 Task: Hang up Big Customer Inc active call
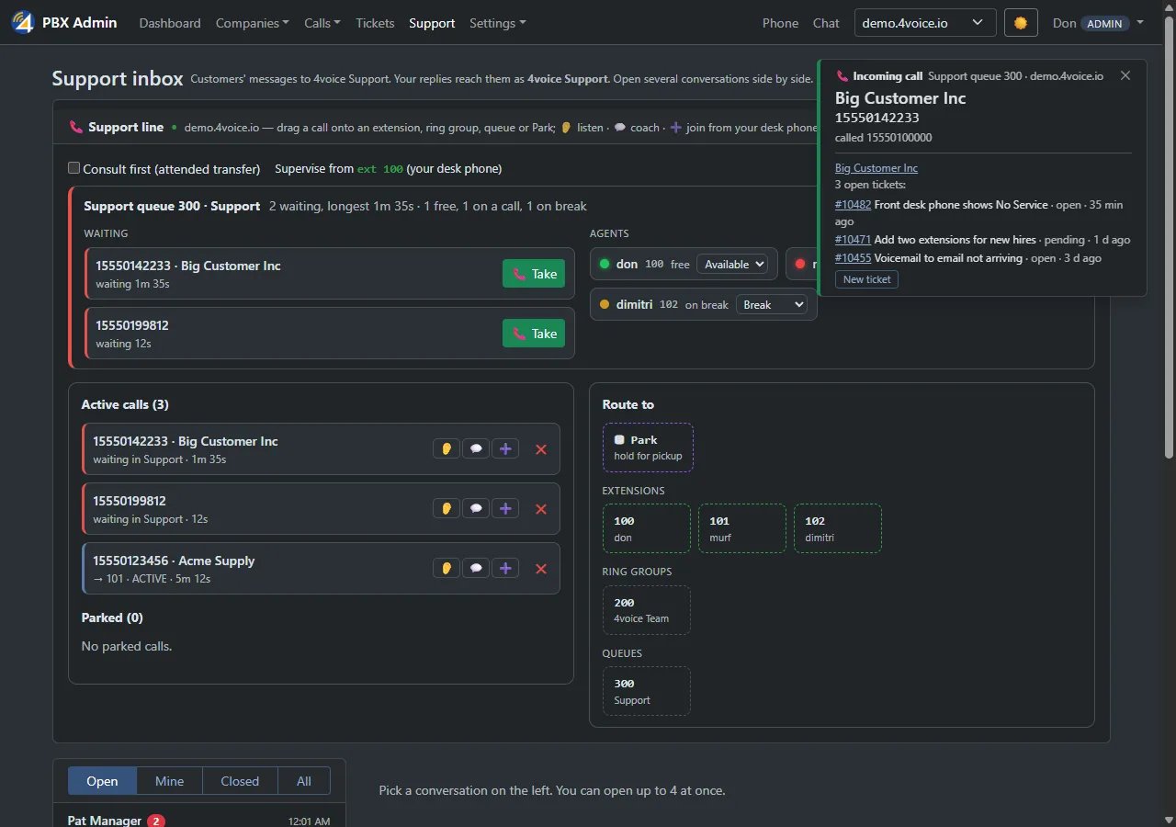pyautogui.click(x=541, y=449)
